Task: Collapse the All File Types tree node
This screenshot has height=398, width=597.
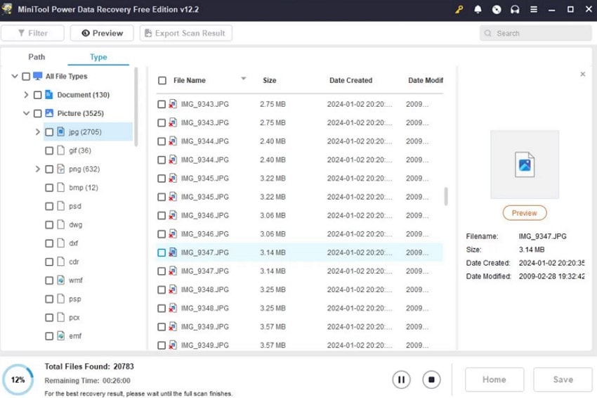Action: pyautogui.click(x=15, y=76)
